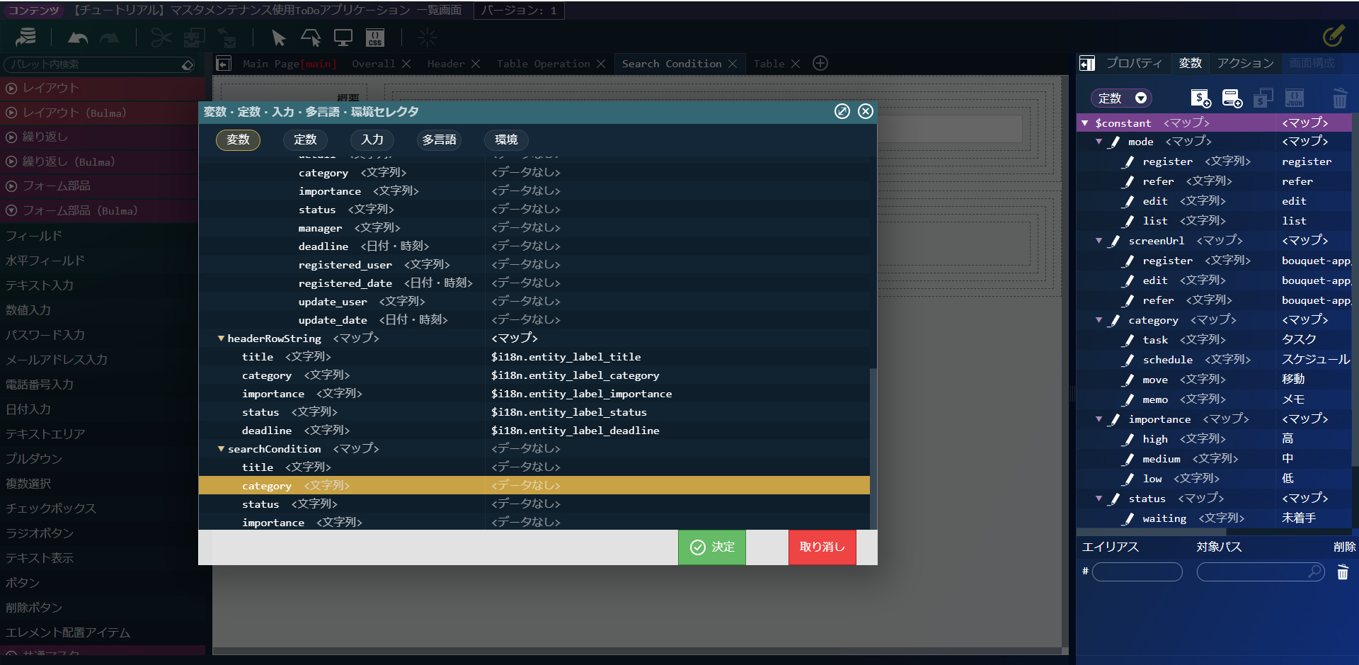Select the プルダウン palette item
Image resolution: width=1359 pixels, height=665 pixels.
pos(34,459)
